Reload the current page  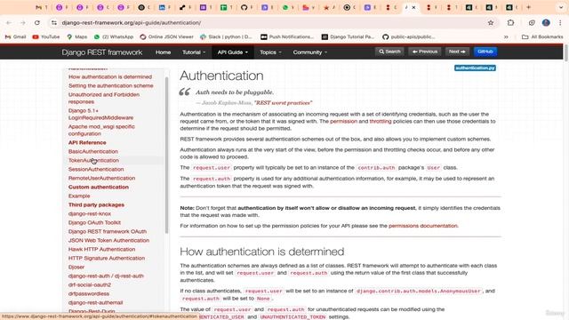click(x=37, y=23)
